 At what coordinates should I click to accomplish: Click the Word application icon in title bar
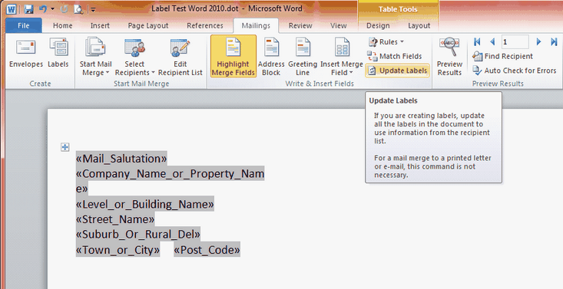click(11, 9)
